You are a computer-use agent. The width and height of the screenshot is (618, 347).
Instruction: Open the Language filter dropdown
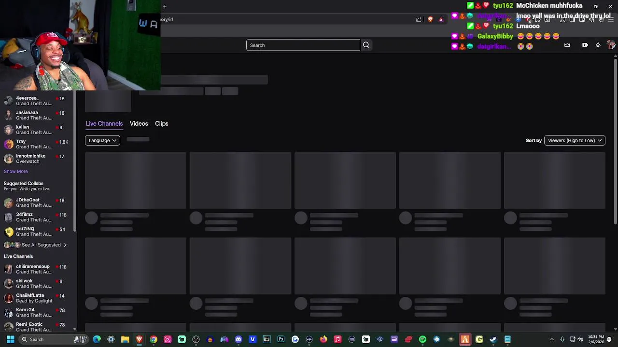pos(102,140)
